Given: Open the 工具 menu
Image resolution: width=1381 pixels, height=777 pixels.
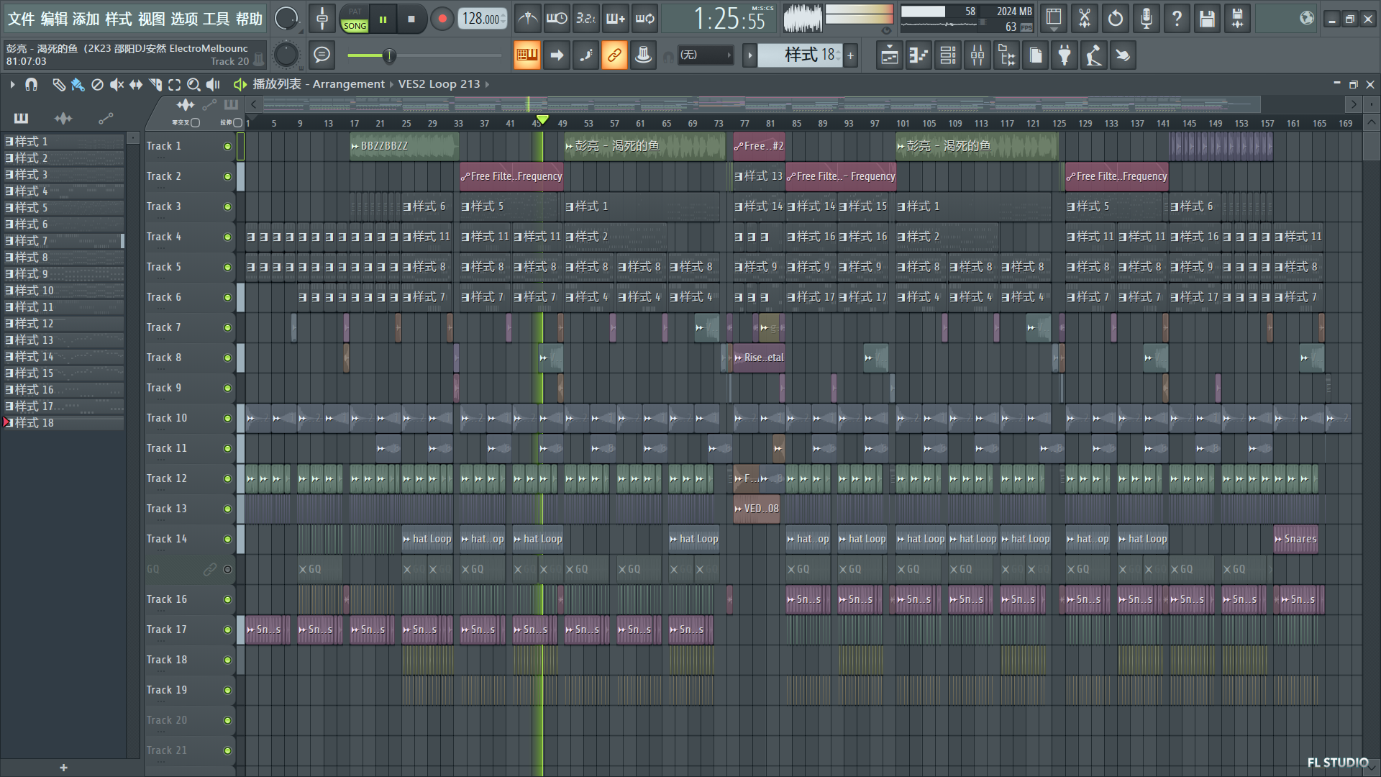Looking at the screenshot, I should (217, 19).
